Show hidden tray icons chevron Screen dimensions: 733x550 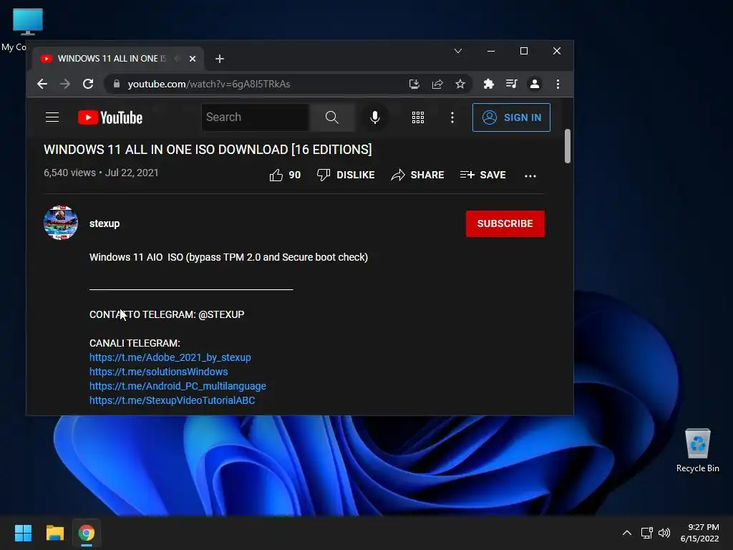click(x=627, y=533)
